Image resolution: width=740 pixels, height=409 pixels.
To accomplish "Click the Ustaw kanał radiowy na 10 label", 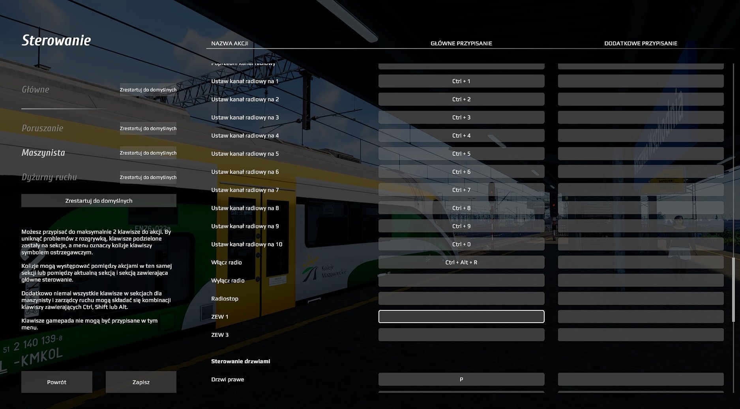I will coord(247,245).
